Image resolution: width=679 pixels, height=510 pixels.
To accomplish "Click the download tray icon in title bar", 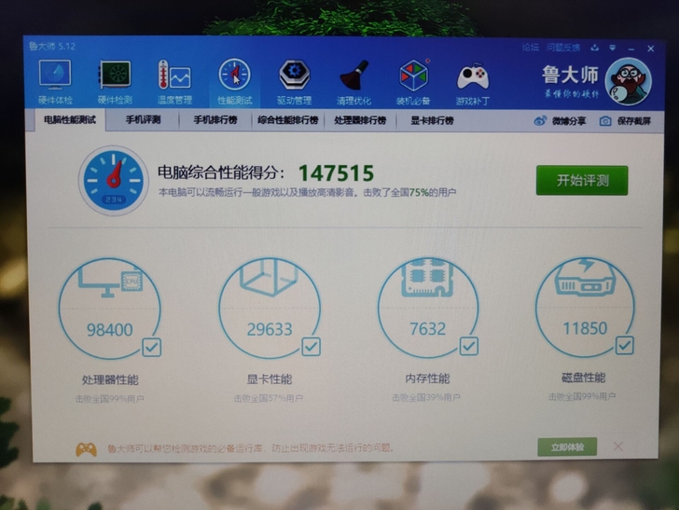I will [x=594, y=48].
